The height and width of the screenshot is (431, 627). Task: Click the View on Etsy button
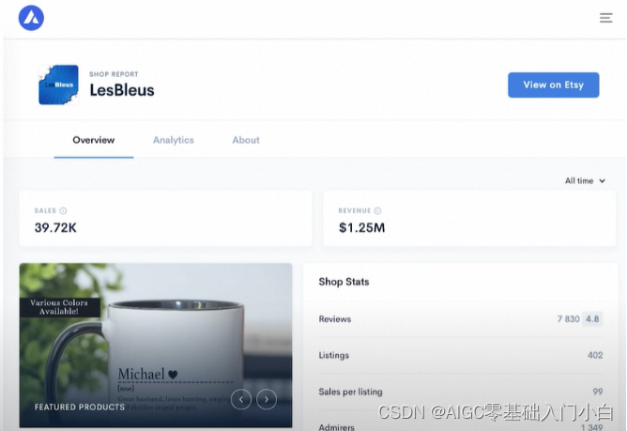(554, 85)
